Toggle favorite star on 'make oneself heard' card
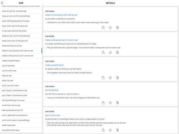This screenshot has width=179, height=134. point(110,78)
